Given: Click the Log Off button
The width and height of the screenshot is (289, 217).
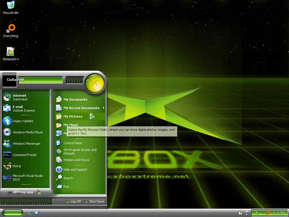Looking at the screenshot, I should [73, 201].
